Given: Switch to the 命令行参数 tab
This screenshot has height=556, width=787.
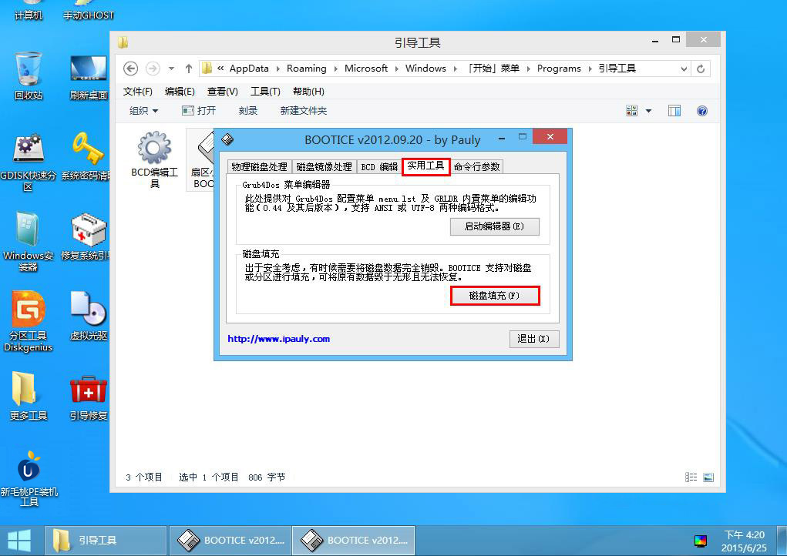Looking at the screenshot, I should click(477, 167).
